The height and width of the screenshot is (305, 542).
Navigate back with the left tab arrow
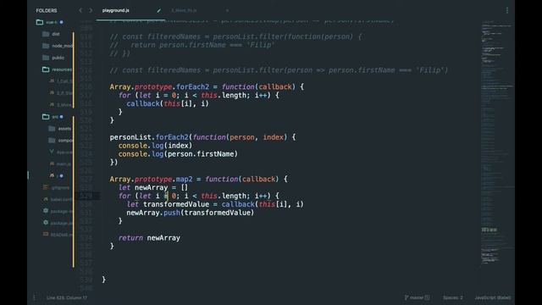[80, 10]
